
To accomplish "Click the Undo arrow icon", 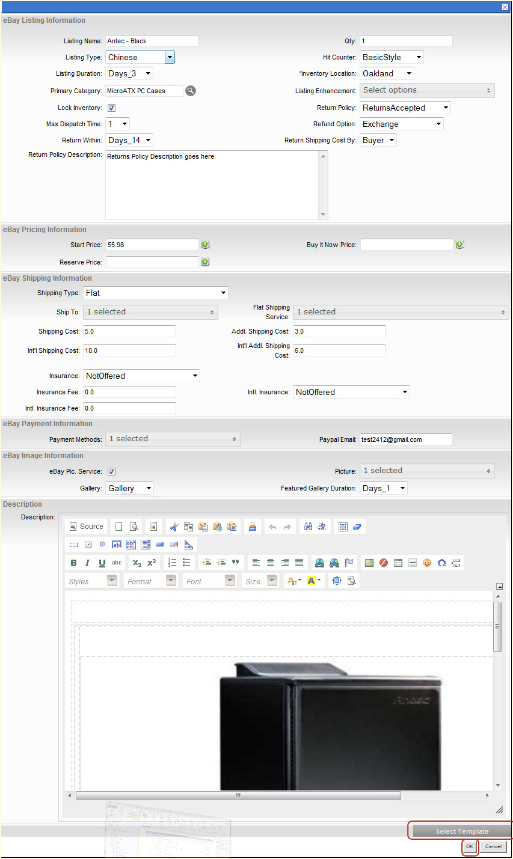I will point(272,527).
